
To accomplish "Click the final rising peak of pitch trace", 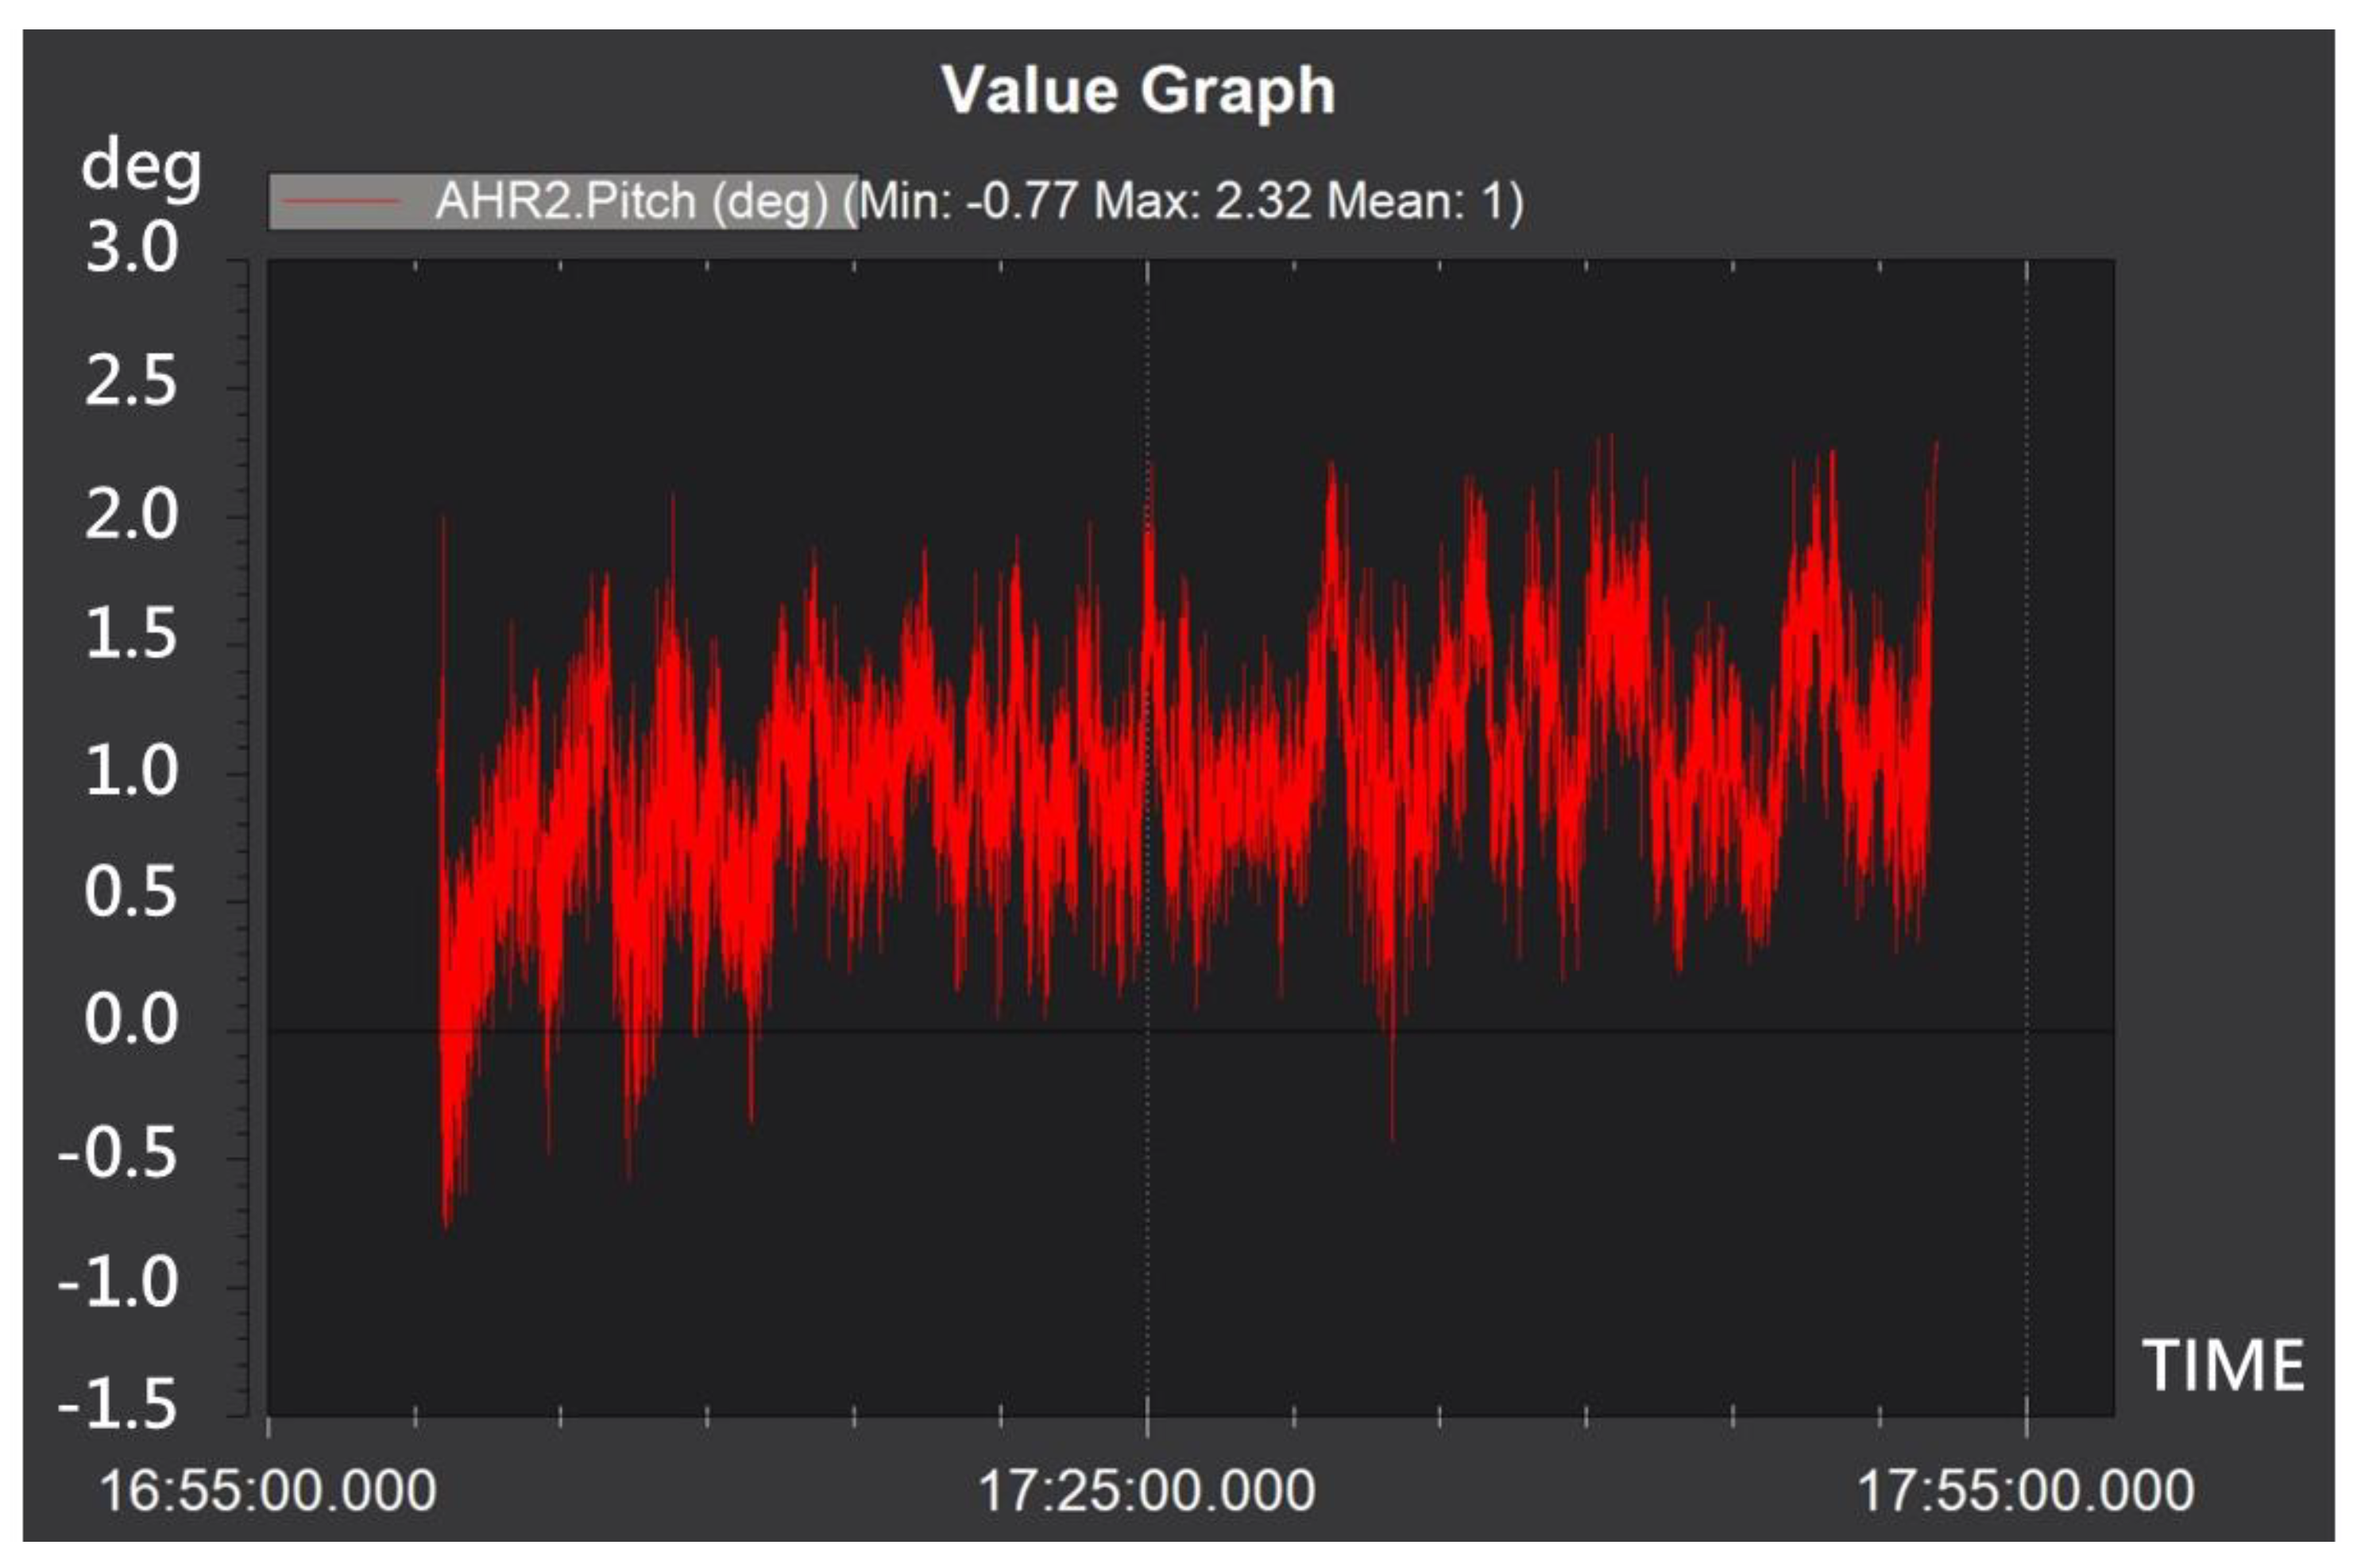I will [x=1935, y=450].
